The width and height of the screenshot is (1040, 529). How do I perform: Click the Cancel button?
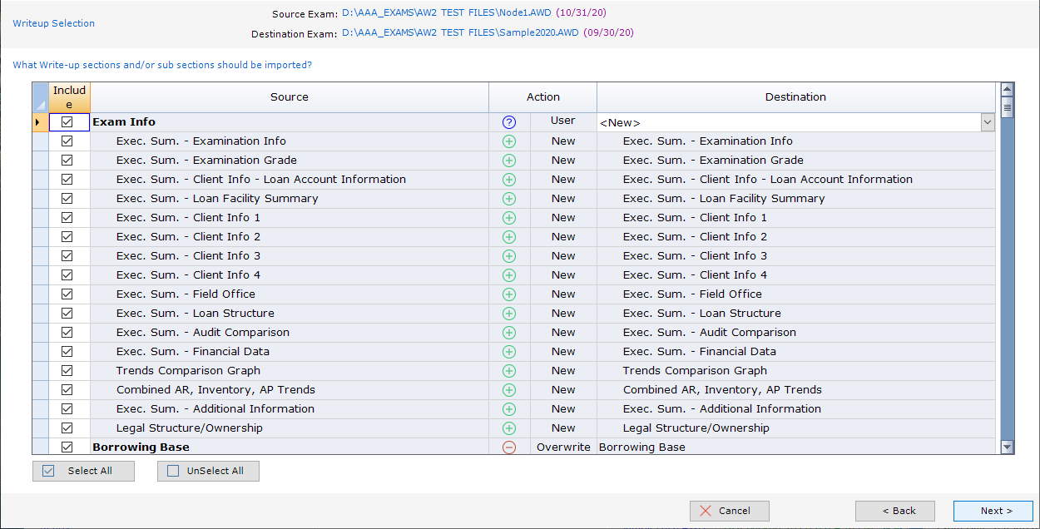(729, 511)
